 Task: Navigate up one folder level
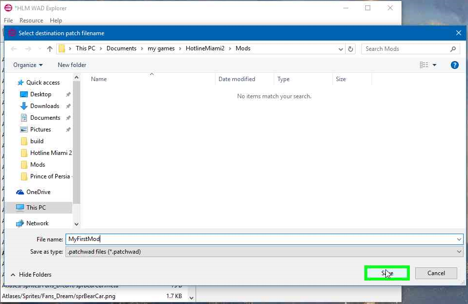[x=50, y=48]
